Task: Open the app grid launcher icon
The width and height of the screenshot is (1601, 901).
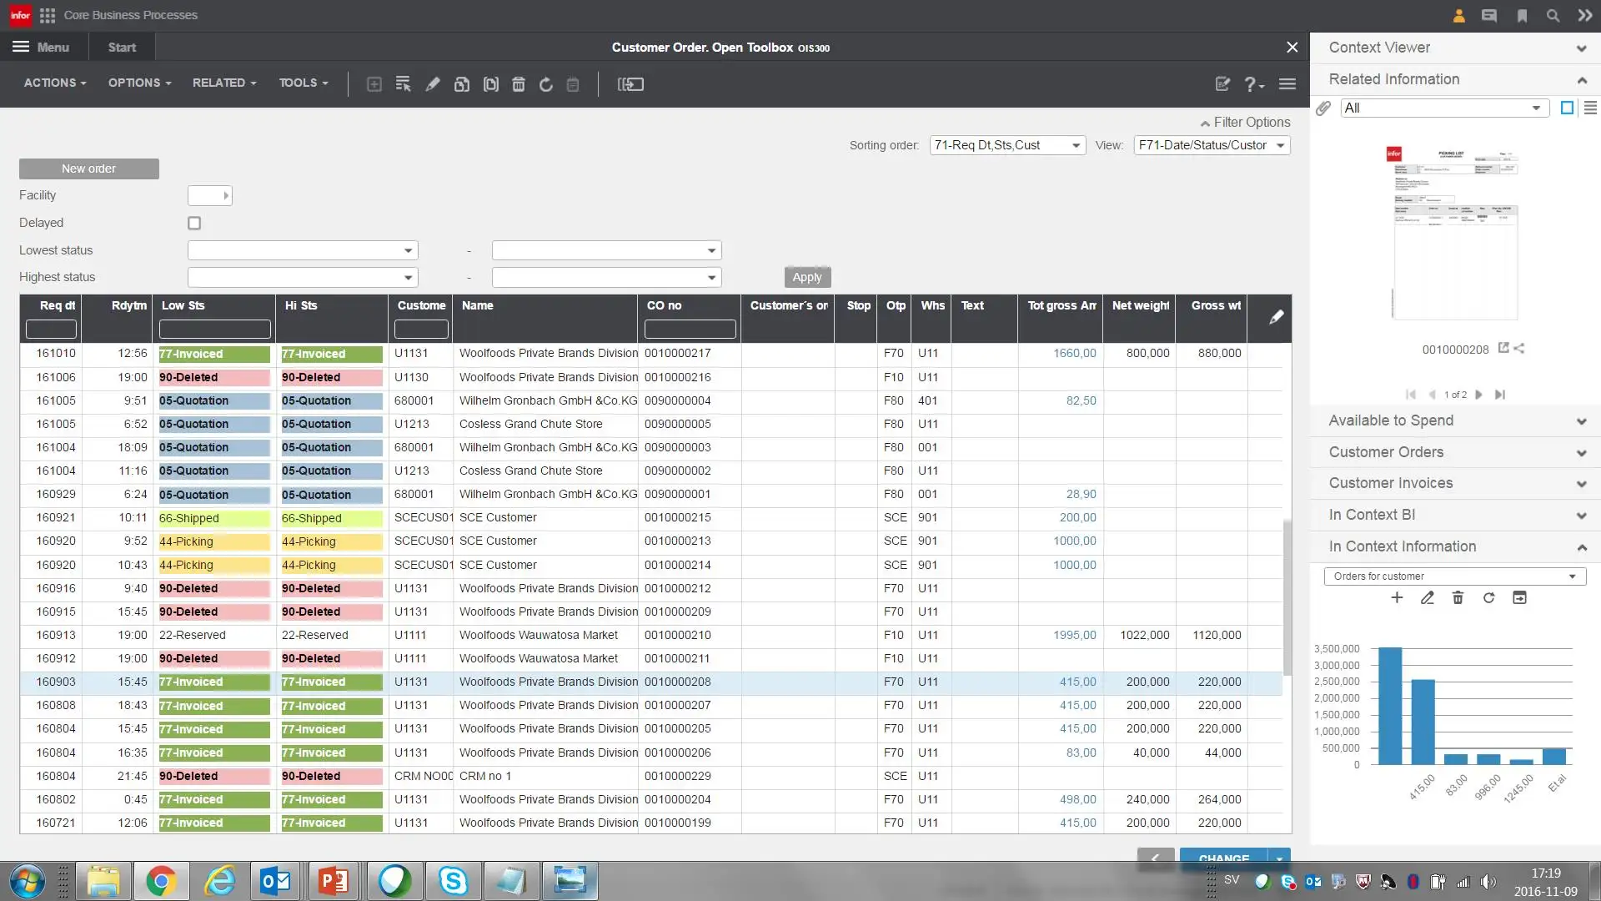Action: pyautogui.click(x=48, y=15)
